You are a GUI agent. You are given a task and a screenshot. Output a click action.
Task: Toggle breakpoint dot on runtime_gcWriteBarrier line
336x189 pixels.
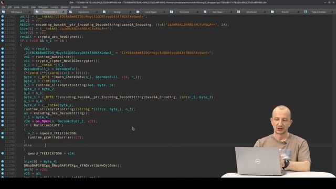coord(3,137)
